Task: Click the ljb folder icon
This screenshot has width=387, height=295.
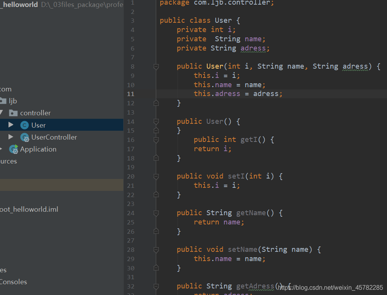Action: (3, 101)
